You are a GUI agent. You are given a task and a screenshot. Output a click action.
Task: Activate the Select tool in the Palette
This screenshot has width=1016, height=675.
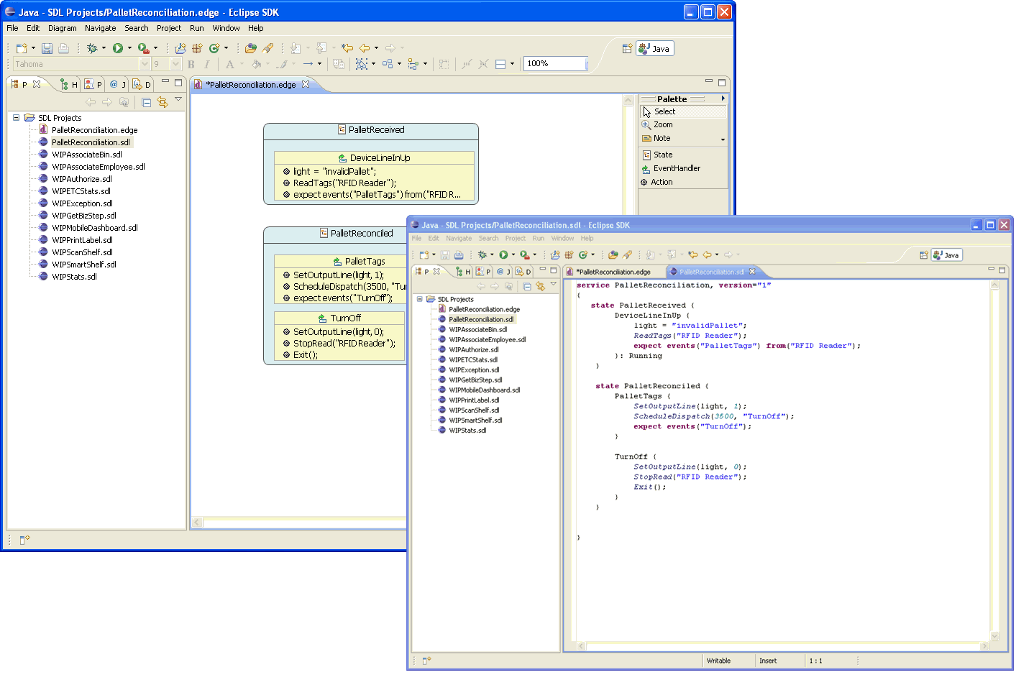(x=664, y=111)
